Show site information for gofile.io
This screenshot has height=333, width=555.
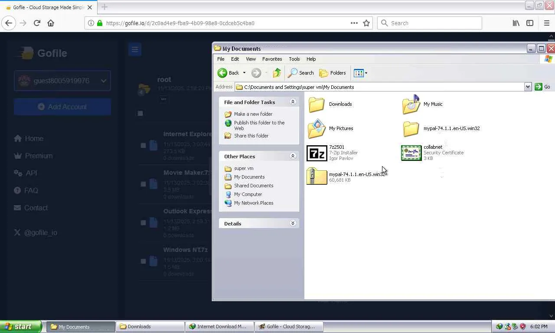[x=91, y=23]
